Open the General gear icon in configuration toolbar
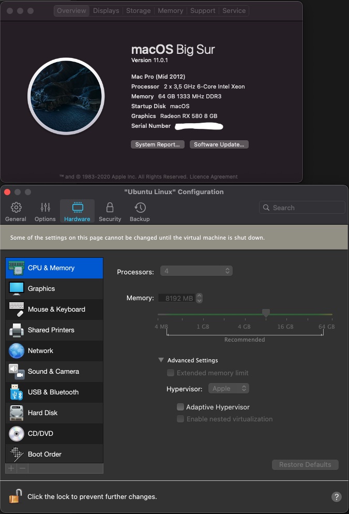Viewport: 349px width, 514px height. pyautogui.click(x=16, y=207)
